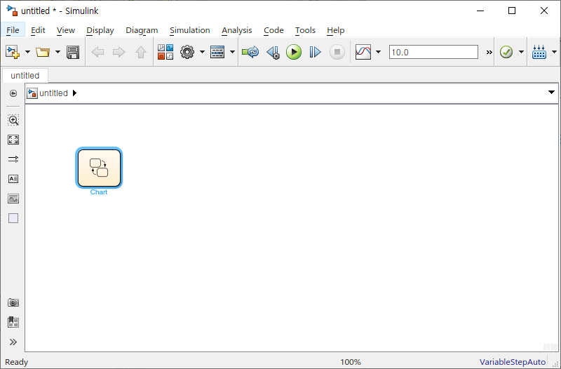
Task: Toggle the Hide/Show Model Browser icon
Action: click(13, 93)
